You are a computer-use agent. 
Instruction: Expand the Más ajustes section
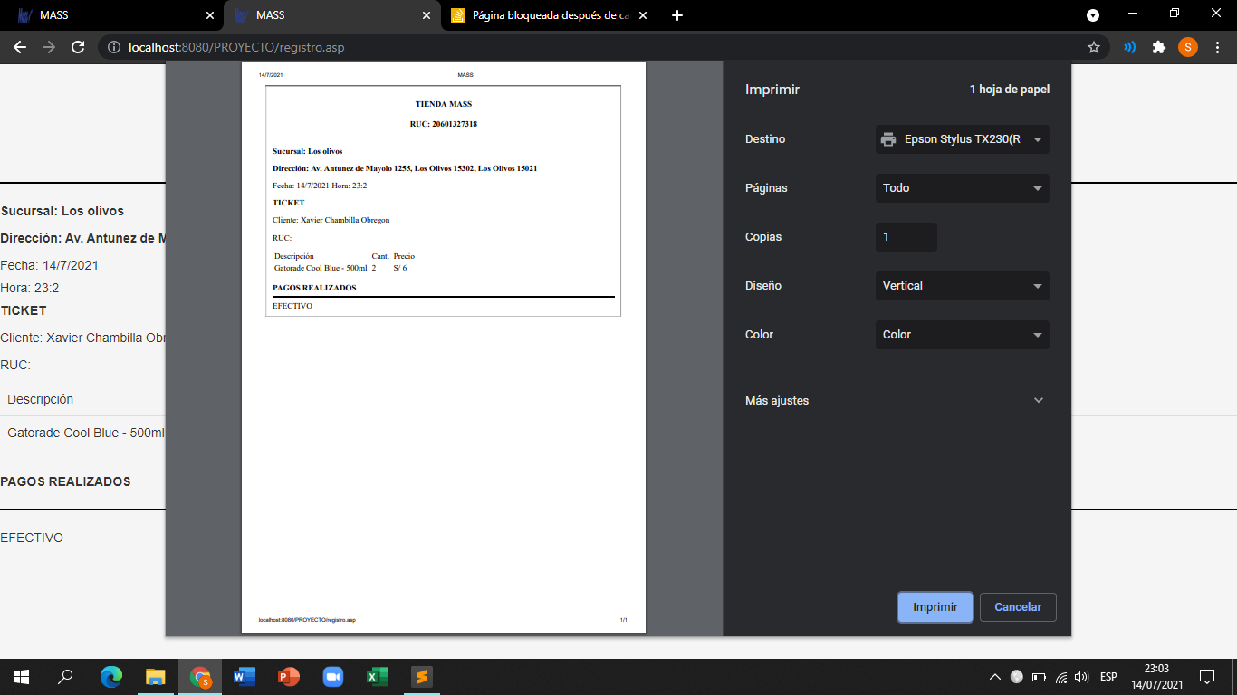click(897, 400)
